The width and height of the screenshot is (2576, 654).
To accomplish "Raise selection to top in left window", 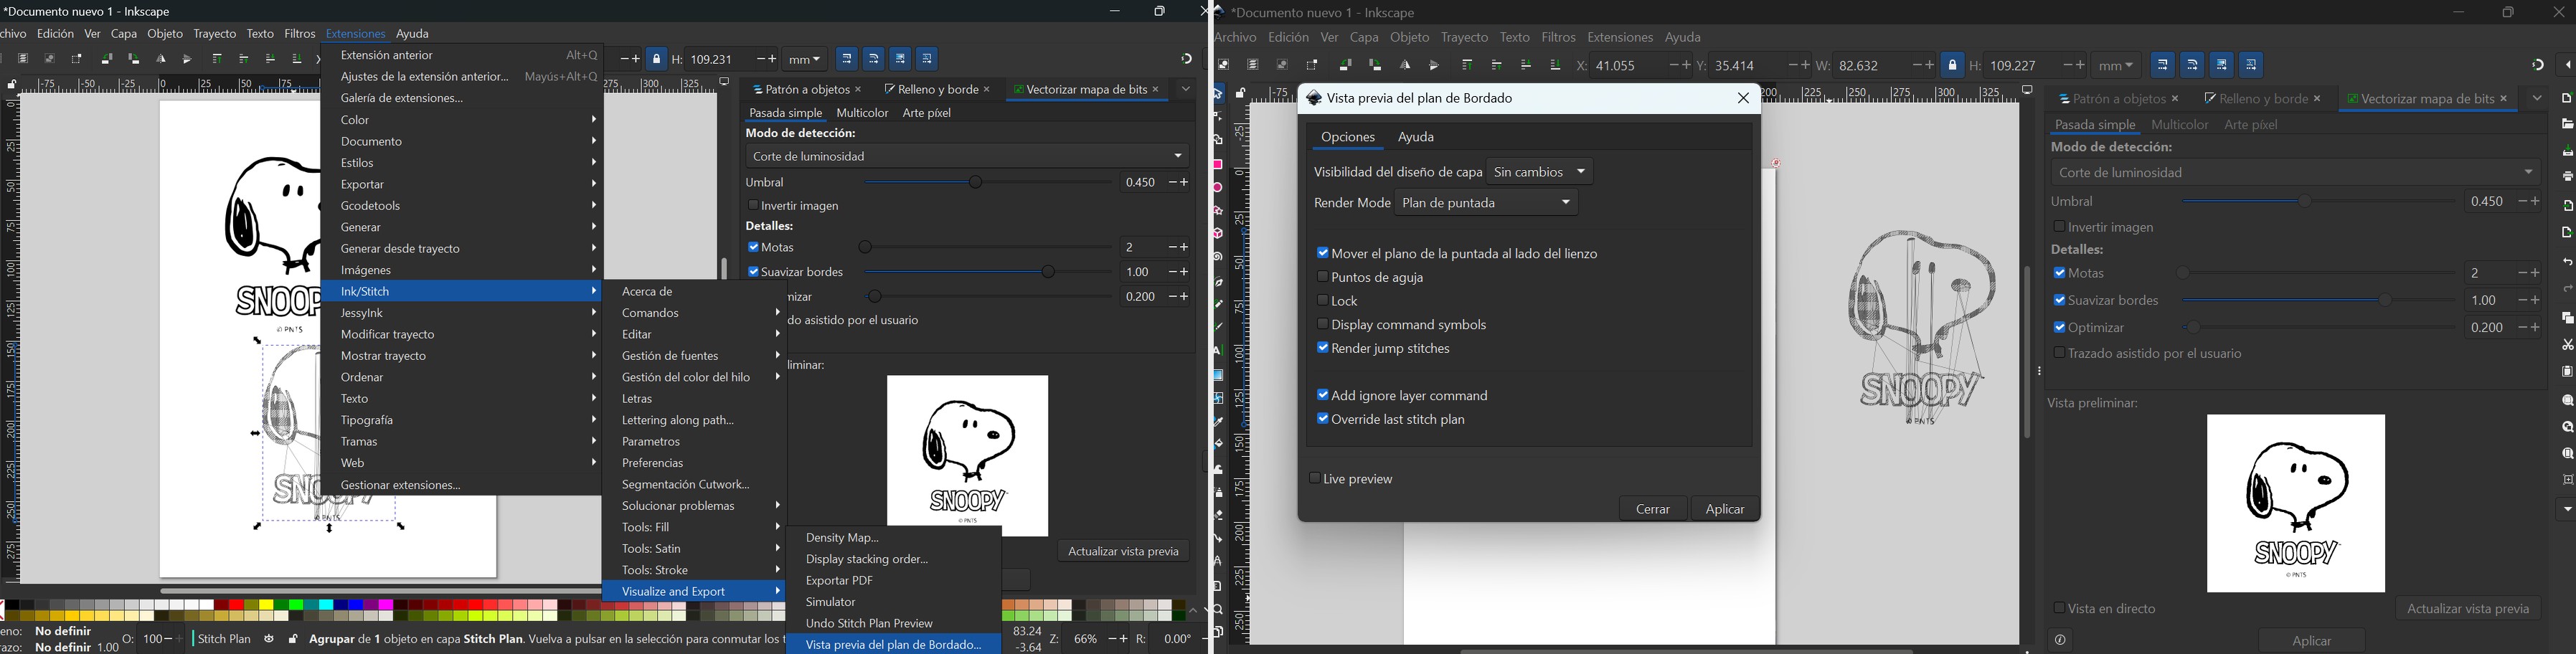I will [x=217, y=59].
